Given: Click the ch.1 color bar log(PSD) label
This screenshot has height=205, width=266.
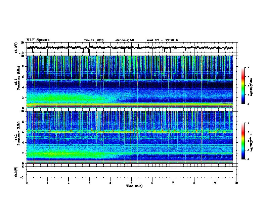Looking at the screenshot, I should (x=251, y=87).
